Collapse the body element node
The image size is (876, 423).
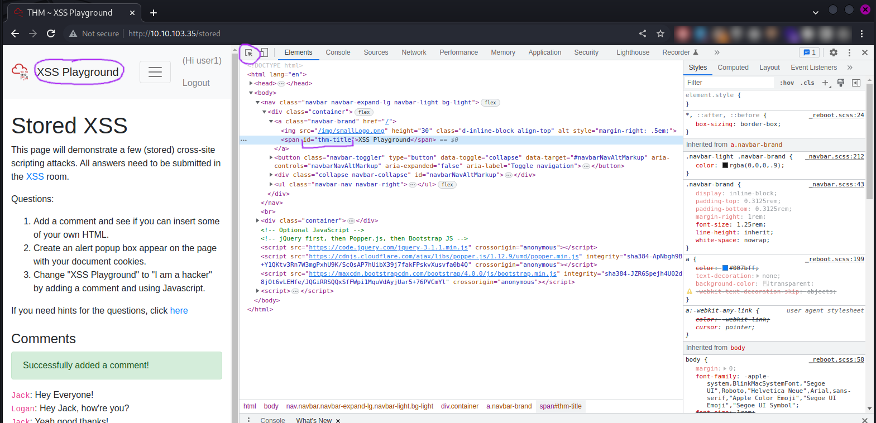click(x=251, y=93)
